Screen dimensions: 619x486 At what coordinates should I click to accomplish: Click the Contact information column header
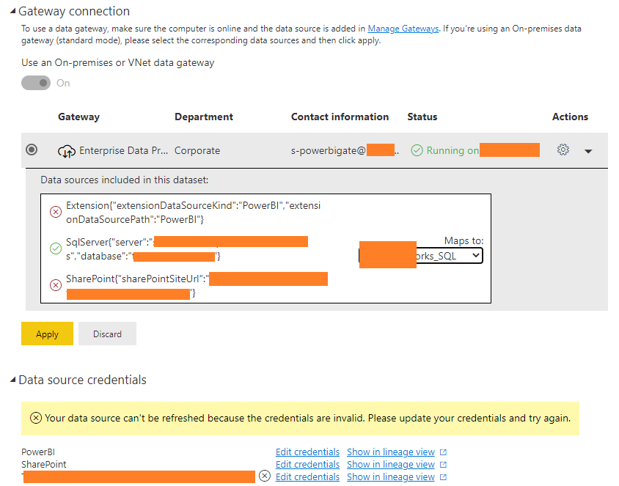pos(340,117)
